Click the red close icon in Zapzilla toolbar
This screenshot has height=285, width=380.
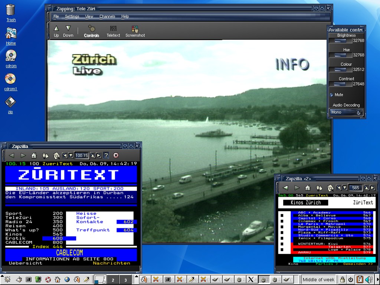(116, 155)
